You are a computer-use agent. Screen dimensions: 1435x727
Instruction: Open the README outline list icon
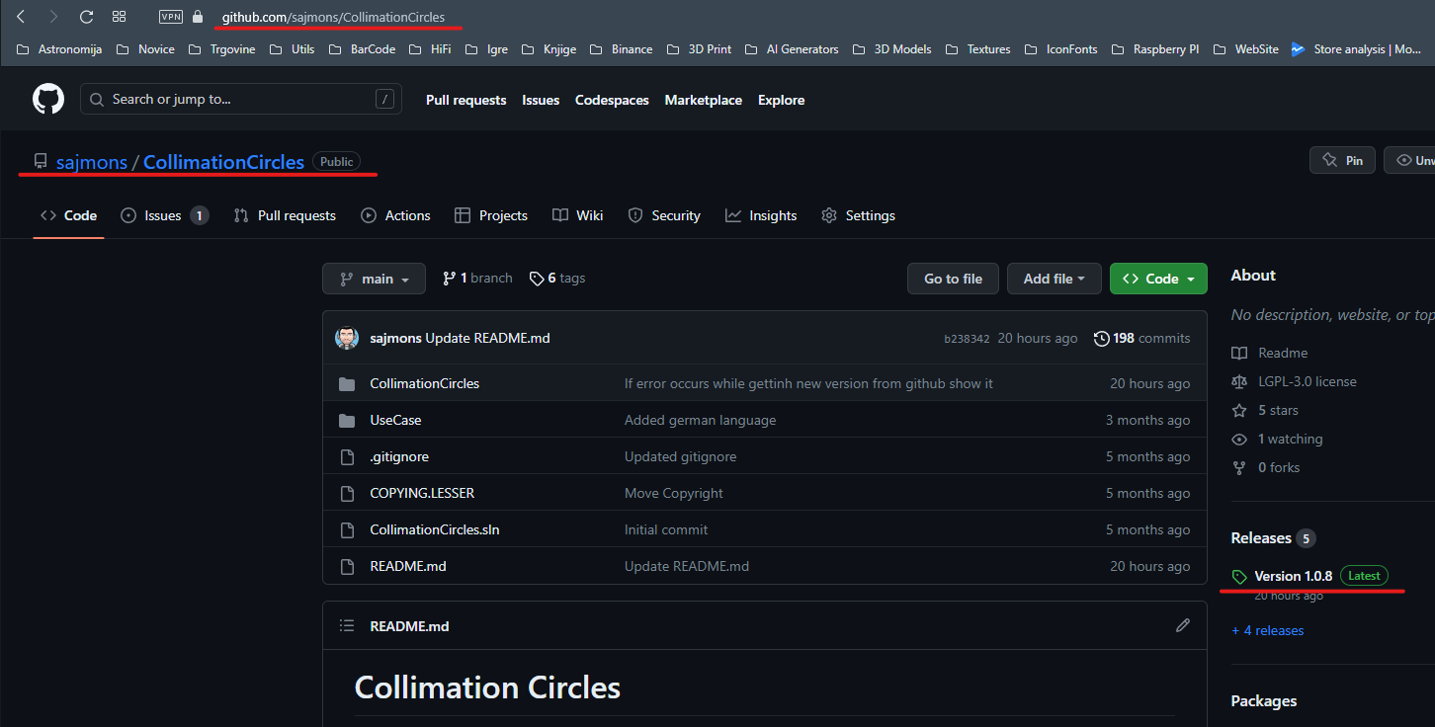pos(347,625)
